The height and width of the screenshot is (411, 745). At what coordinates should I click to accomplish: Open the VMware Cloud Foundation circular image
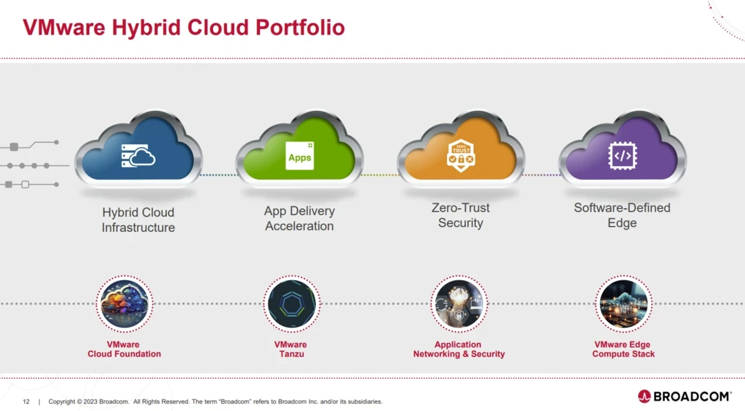(x=124, y=304)
